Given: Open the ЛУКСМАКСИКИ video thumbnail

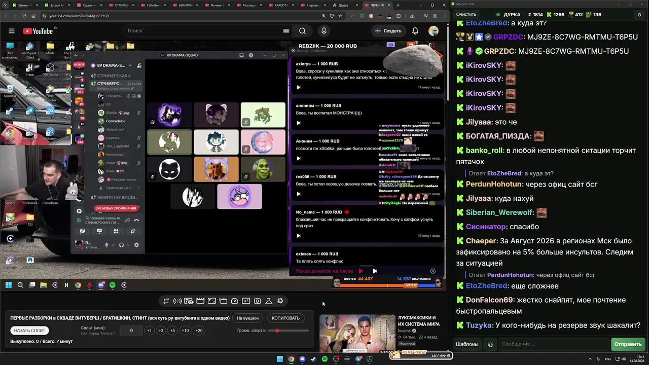Looking at the screenshot, I should point(357,334).
